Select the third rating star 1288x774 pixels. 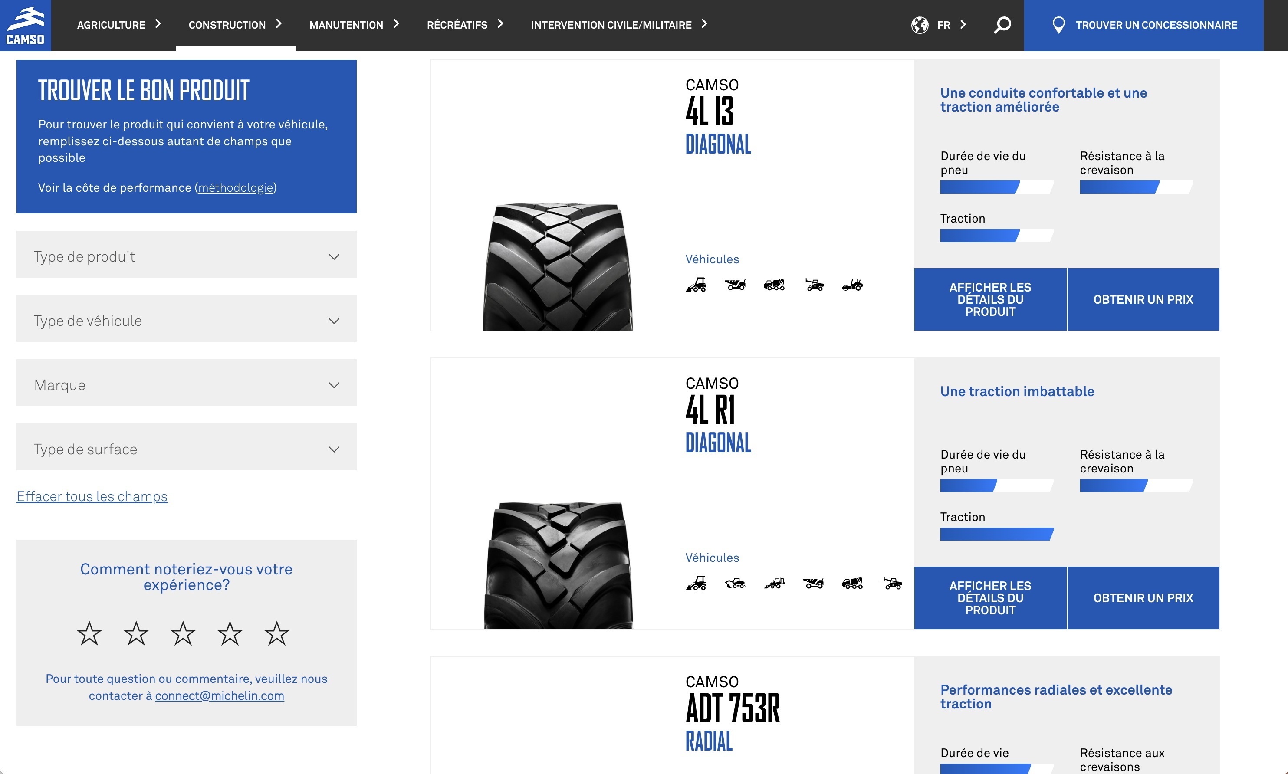pyautogui.click(x=183, y=633)
